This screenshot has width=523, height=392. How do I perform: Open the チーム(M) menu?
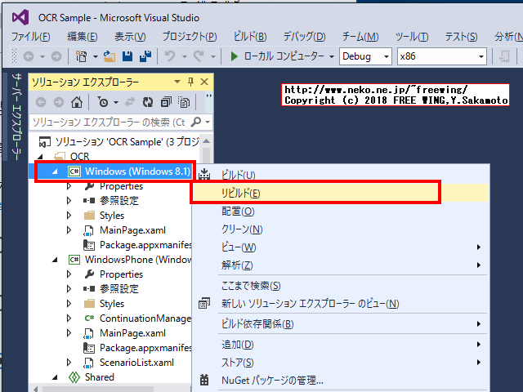(x=360, y=36)
